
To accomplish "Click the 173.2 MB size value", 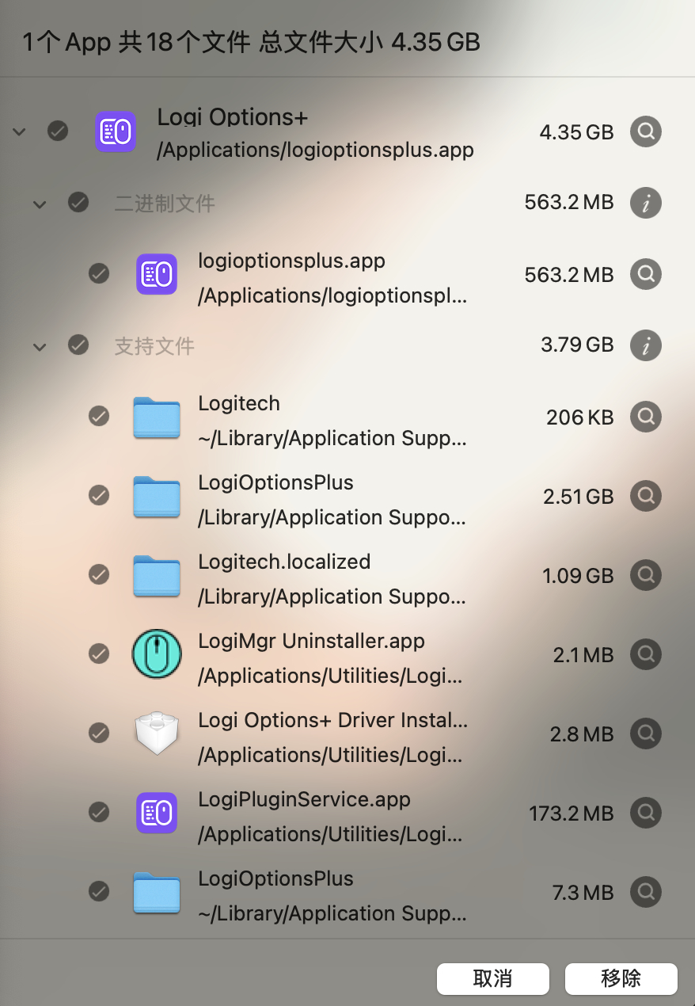I will (x=572, y=814).
